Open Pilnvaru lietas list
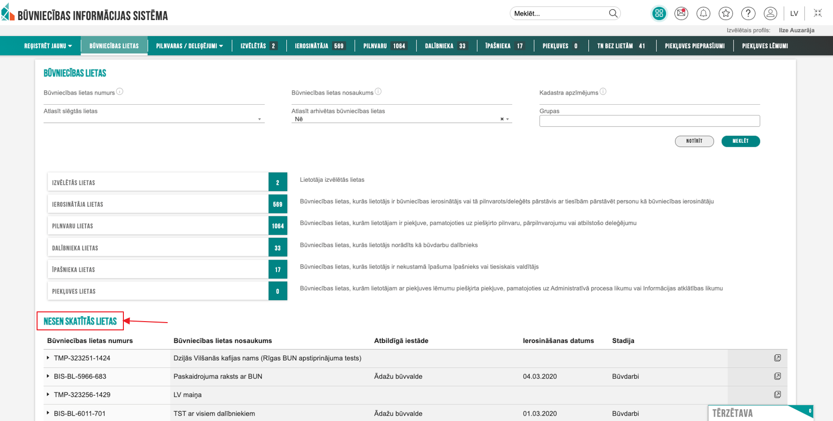The height and width of the screenshot is (421, 833). coord(167,226)
